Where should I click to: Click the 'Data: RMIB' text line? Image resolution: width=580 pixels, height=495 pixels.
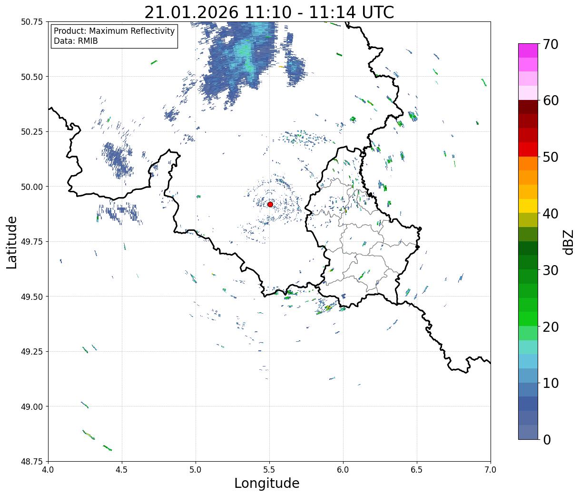(76, 41)
